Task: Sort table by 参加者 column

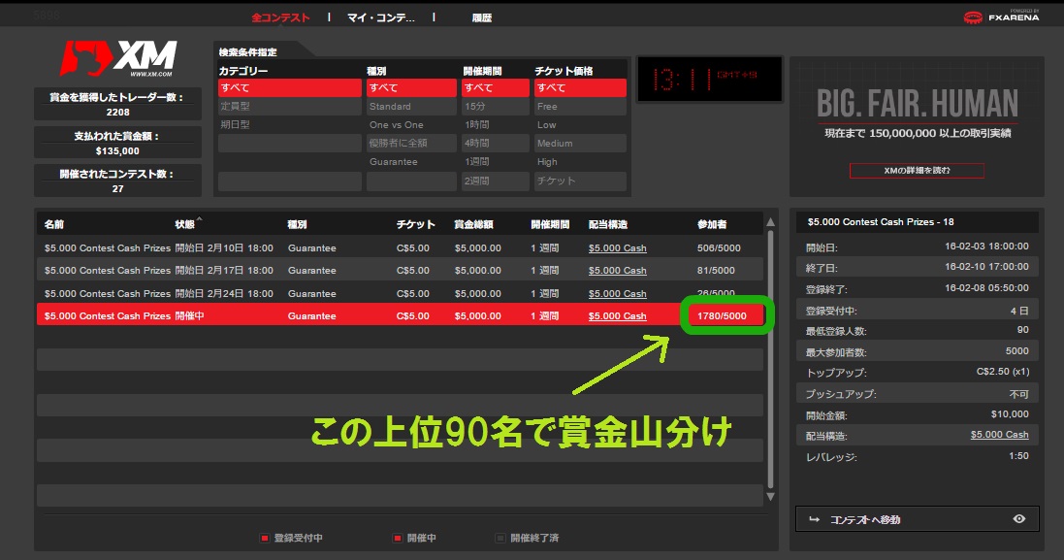Action: tap(712, 224)
